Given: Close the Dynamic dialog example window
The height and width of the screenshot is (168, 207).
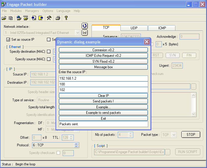Looking at the screenshot, I should point(147,42).
